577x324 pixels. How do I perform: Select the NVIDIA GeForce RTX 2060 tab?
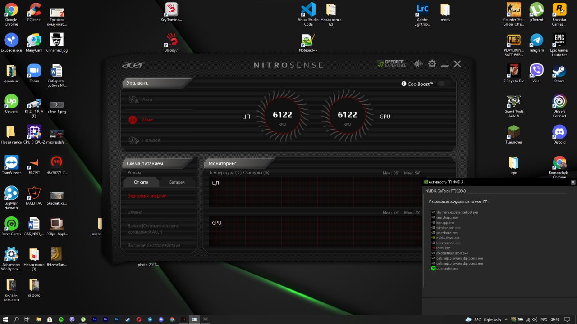(x=446, y=191)
